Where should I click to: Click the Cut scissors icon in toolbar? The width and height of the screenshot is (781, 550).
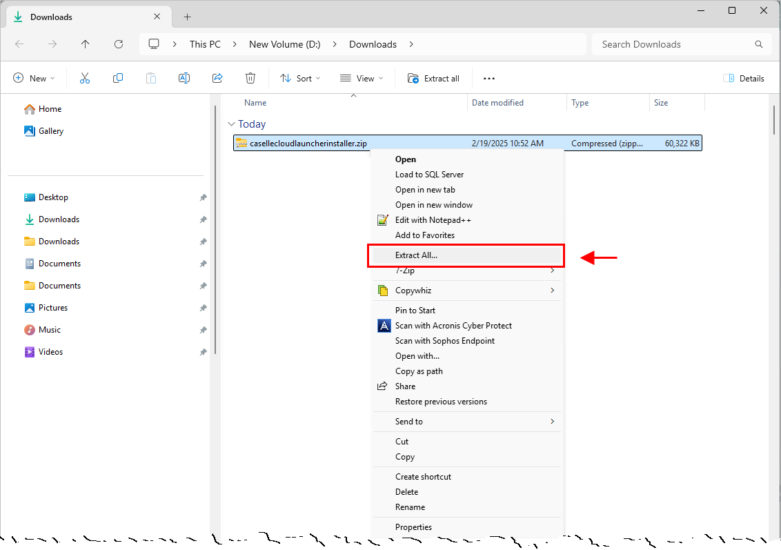click(x=85, y=79)
